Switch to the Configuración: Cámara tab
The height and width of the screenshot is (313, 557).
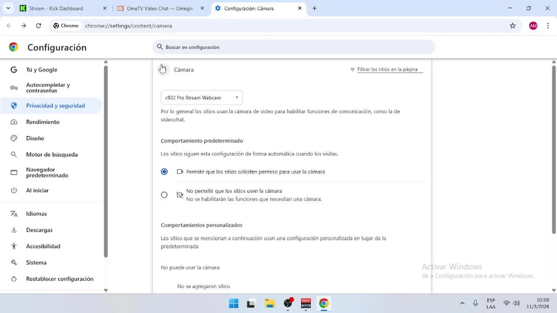click(258, 8)
